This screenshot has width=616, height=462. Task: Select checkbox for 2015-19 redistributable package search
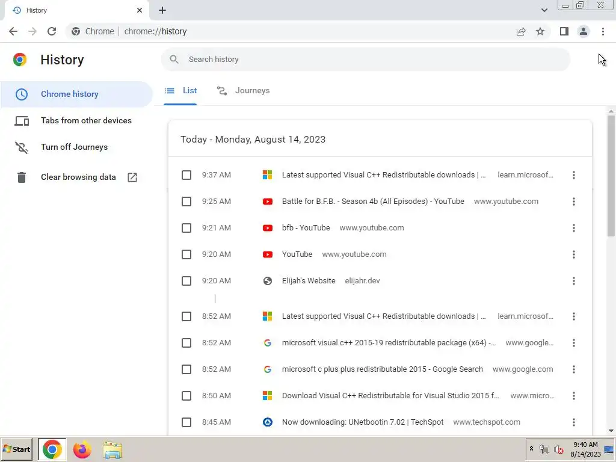click(x=186, y=343)
